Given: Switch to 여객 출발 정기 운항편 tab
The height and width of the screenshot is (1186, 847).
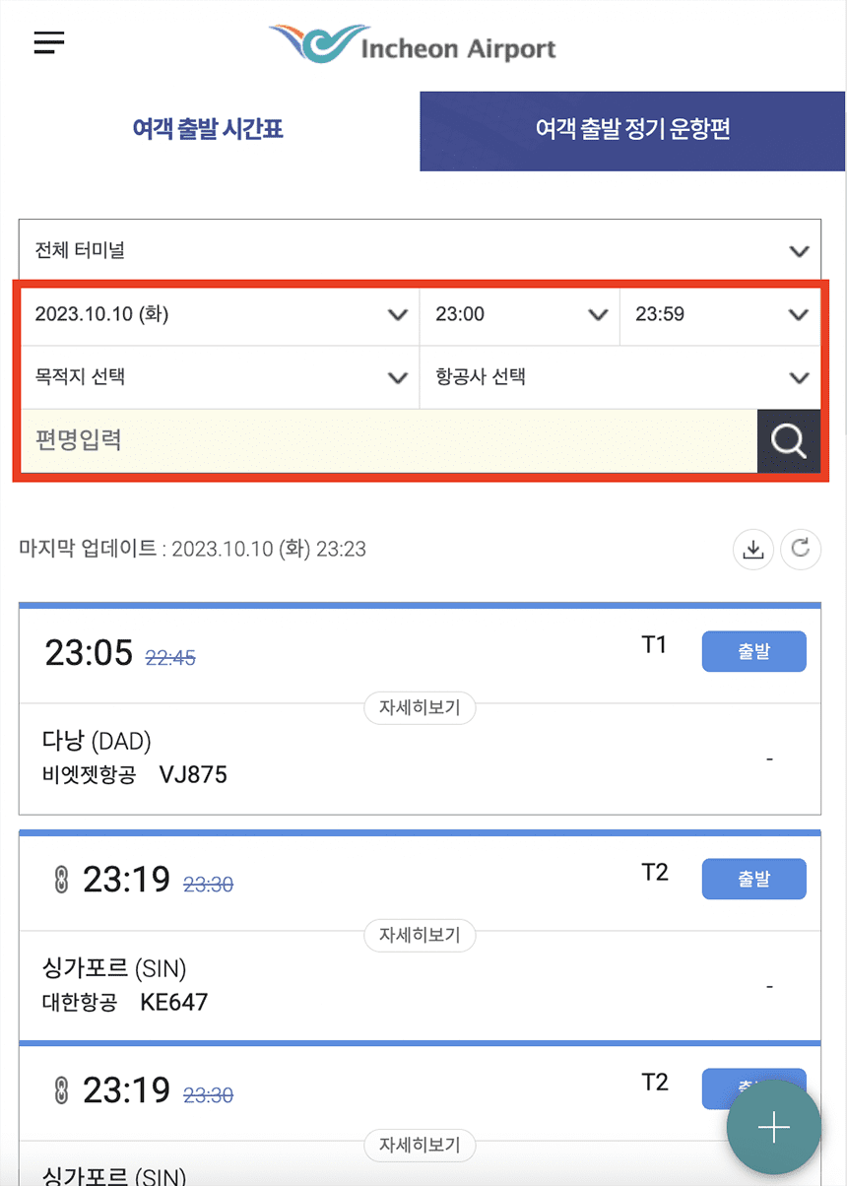Looking at the screenshot, I should click(x=633, y=130).
